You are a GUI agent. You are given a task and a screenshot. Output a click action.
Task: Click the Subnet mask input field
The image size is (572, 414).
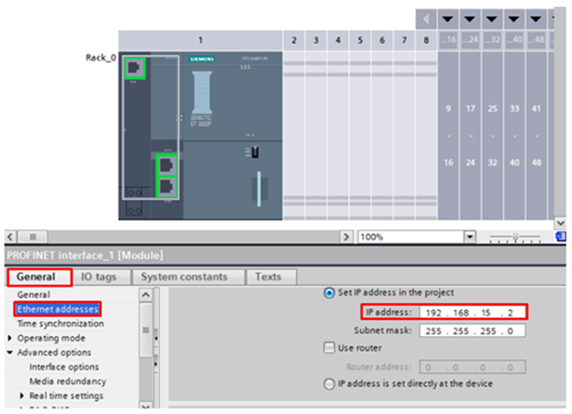pyautogui.click(x=472, y=331)
